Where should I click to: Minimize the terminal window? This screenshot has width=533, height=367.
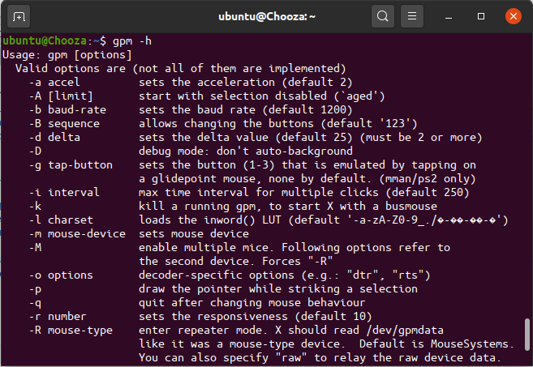tap(450, 15)
